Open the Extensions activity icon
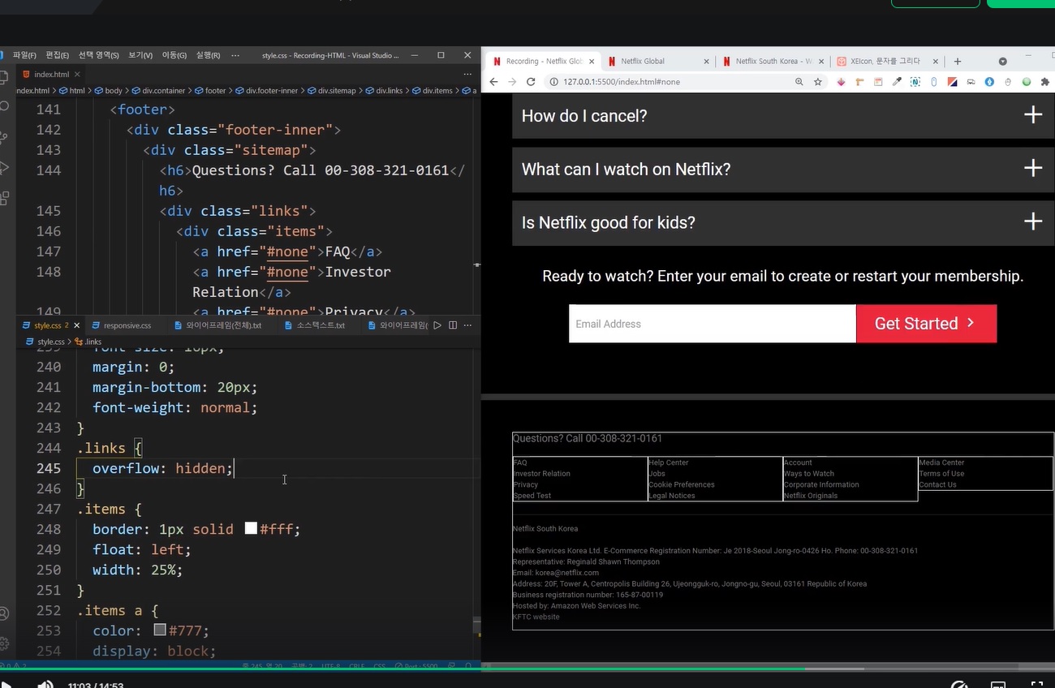Screen dimensions: 1055x688 coord(4,197)
